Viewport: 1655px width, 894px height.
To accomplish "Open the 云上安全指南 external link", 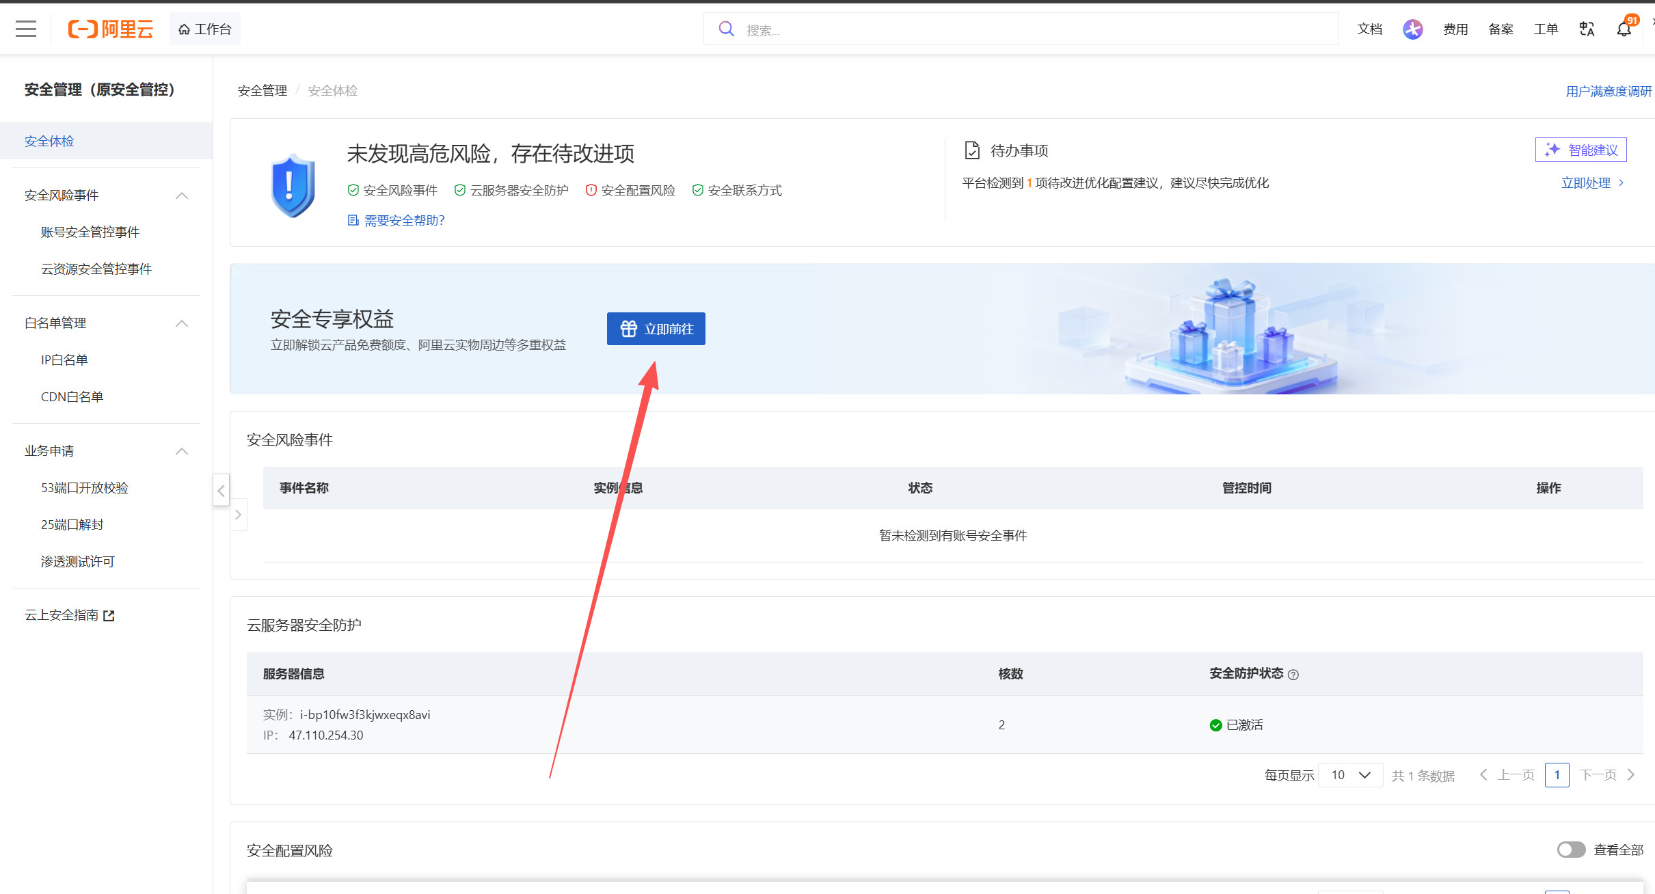I will [69, 615].
